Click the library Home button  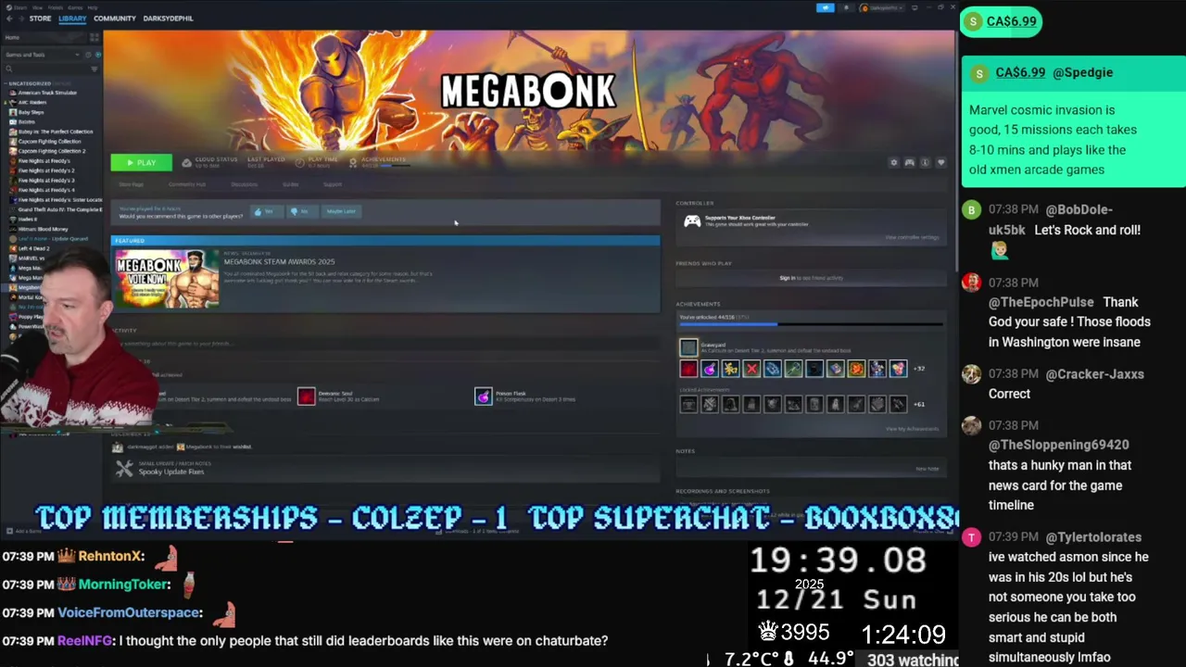point(44,38)
